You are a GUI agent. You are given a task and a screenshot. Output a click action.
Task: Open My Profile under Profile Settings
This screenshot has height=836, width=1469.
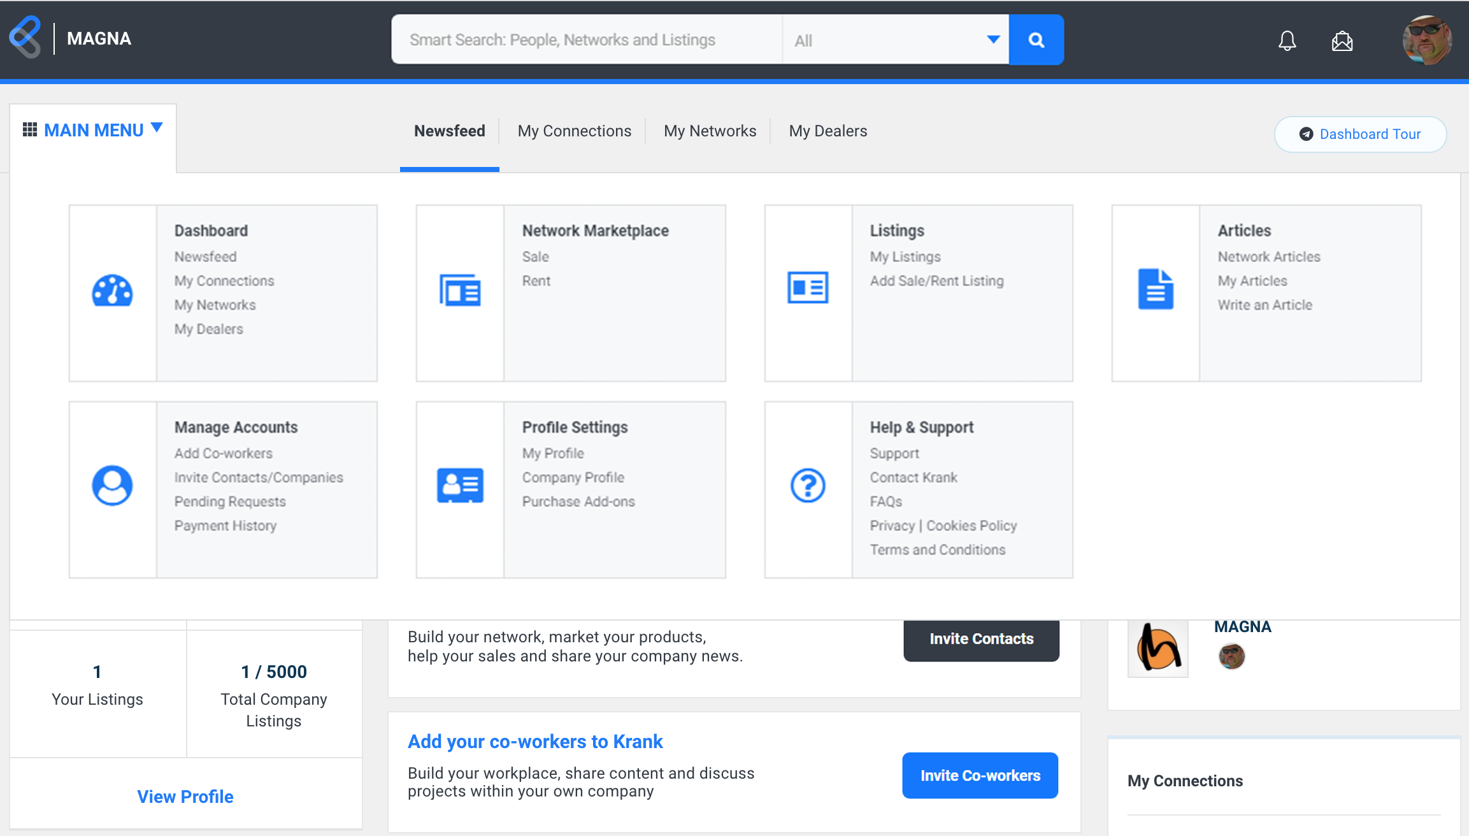(553, 454)
